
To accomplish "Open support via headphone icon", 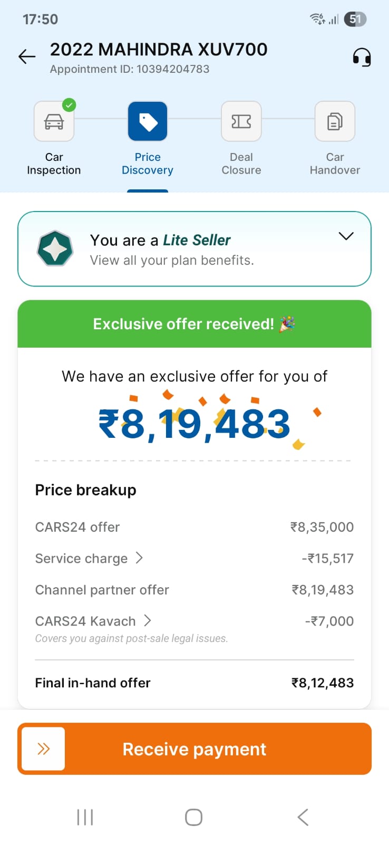I will point(362,57).
